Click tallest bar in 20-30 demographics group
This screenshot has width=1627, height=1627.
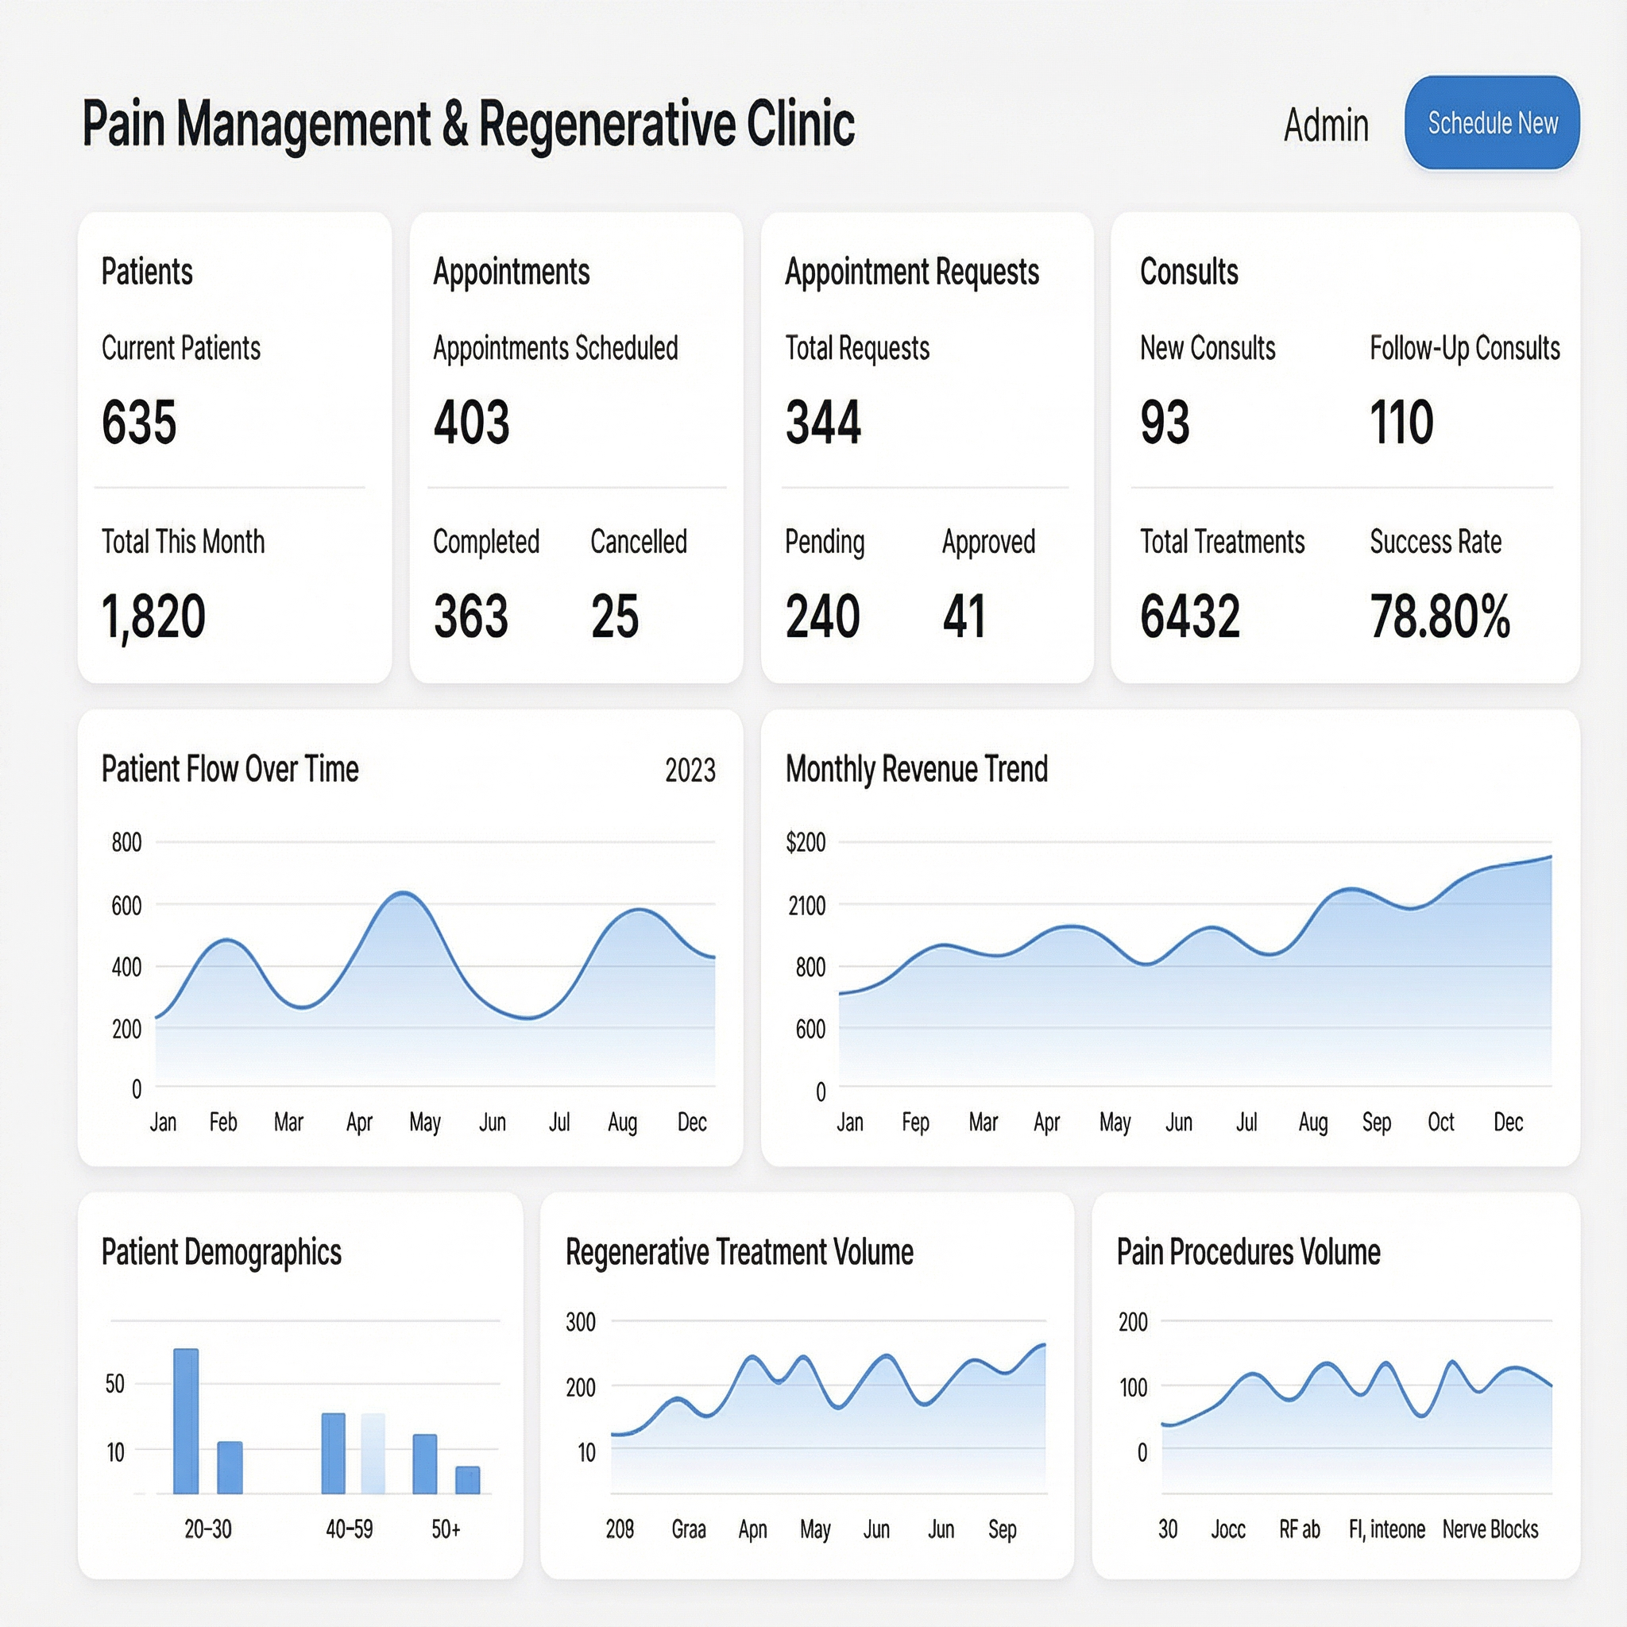(186, 1420)
